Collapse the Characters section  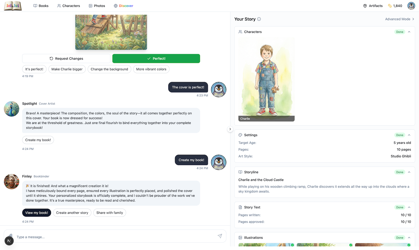(409, 32)
